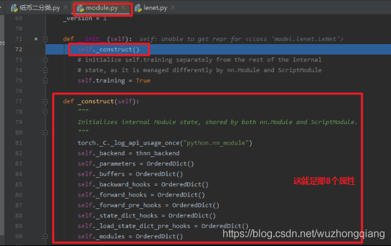Click 'self._forward_hooks = OrderedDict()' line
The image size is (391, 246).
(x=141, y=195)
